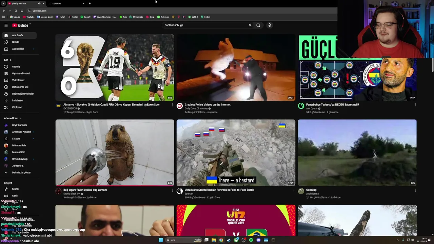Click the YouTube logo
The width and height of the screenshot is (434, 244).
coord(20,25)
